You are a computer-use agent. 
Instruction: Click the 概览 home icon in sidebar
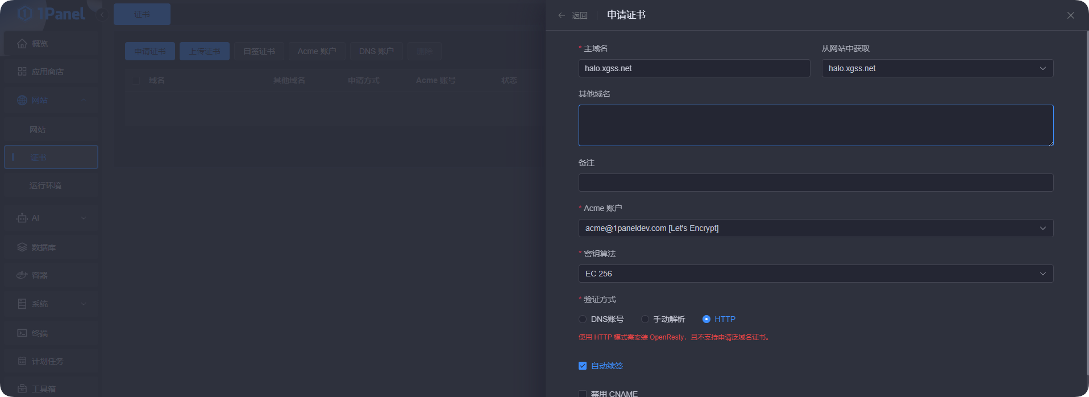coord(22,44)
